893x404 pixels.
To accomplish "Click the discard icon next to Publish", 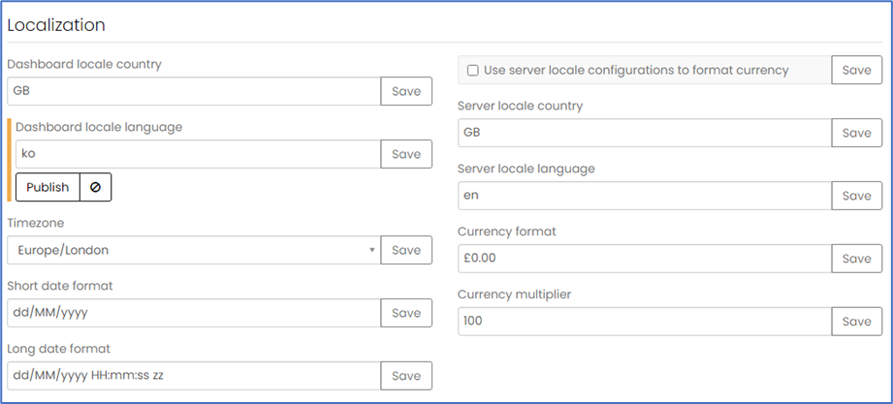I will (95, 187).
